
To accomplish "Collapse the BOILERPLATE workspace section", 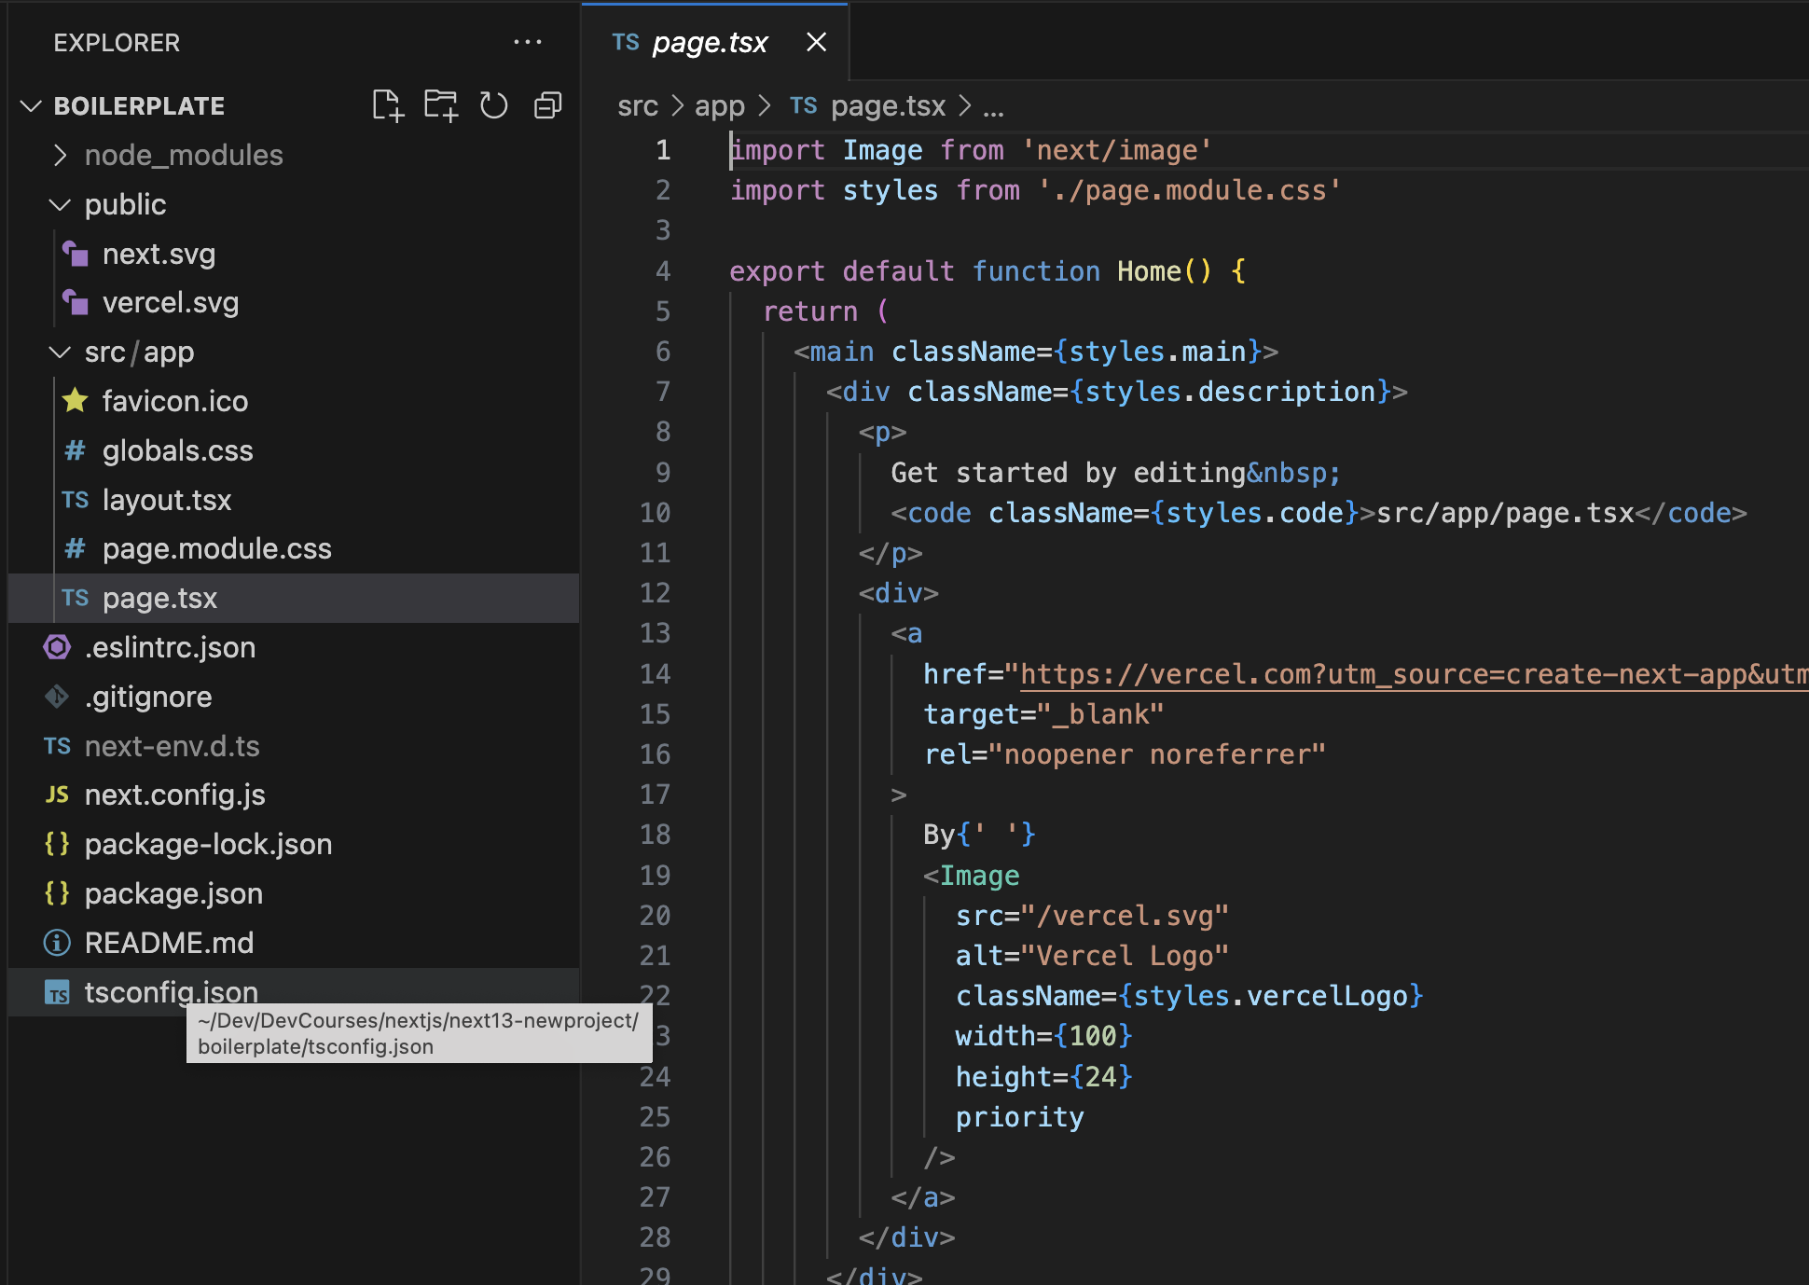I will [31, 105].
